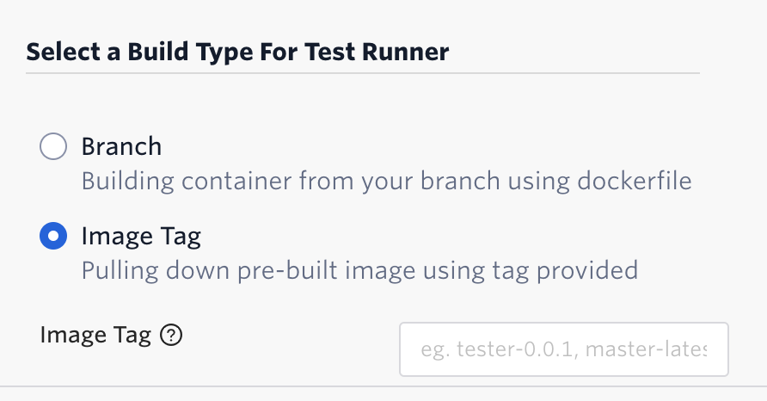Open the Image Tag help question-mark icon
Viewport: 767px width, 401px height.
tap(171, 336)
